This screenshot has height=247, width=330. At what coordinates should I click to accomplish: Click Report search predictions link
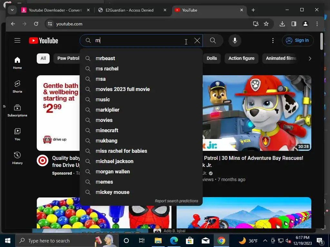pyautogui.click(x=176, y=201)
